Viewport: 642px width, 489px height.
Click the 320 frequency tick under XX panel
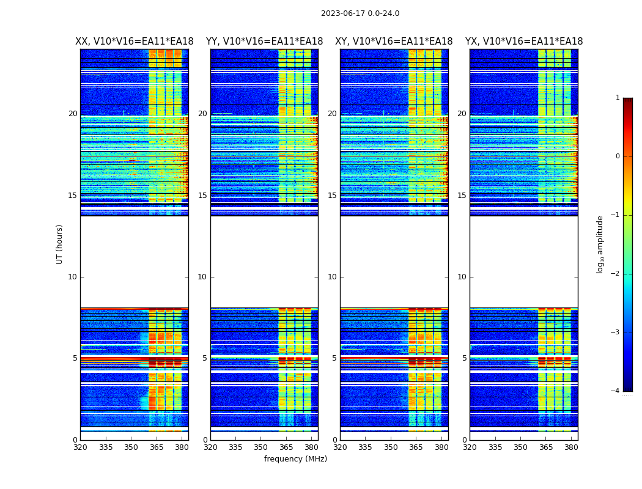[x=80, y=447]
